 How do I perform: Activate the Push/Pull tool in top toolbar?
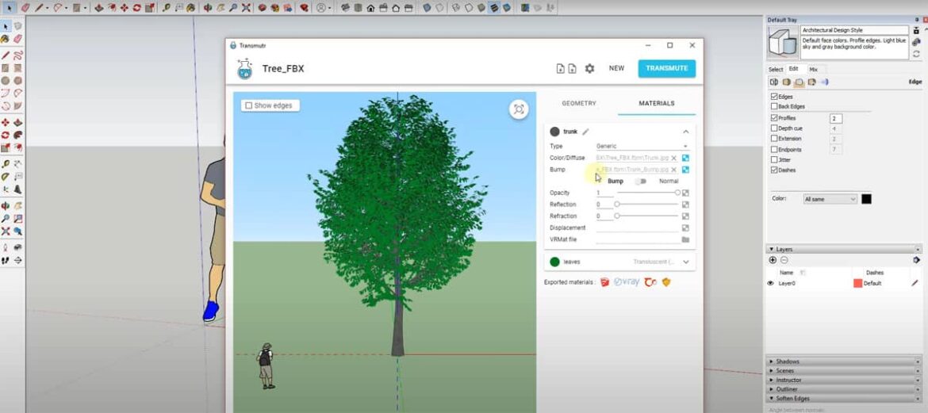(x=99, y=8)
